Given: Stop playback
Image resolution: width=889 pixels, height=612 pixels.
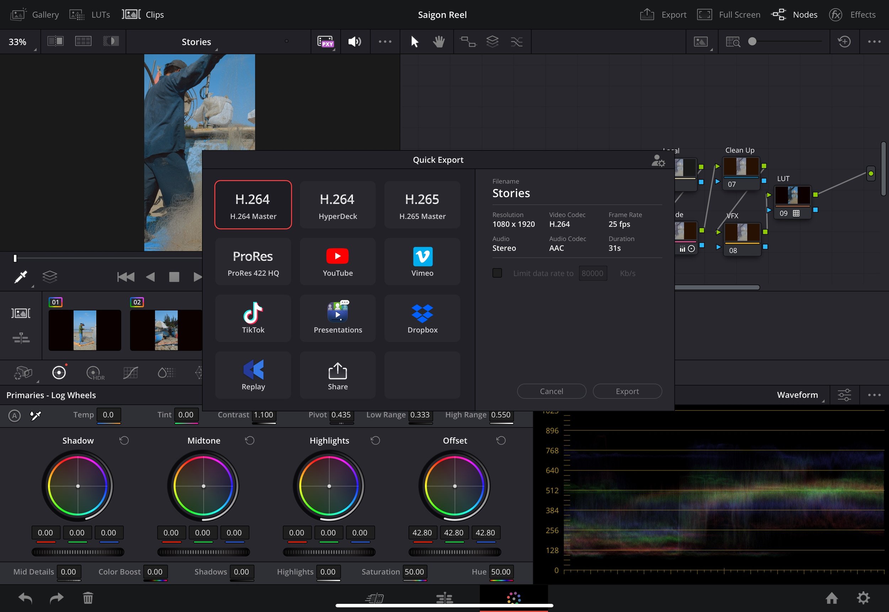Looking at the screenshot, I should pyautogui.click(x=174, y=277).
